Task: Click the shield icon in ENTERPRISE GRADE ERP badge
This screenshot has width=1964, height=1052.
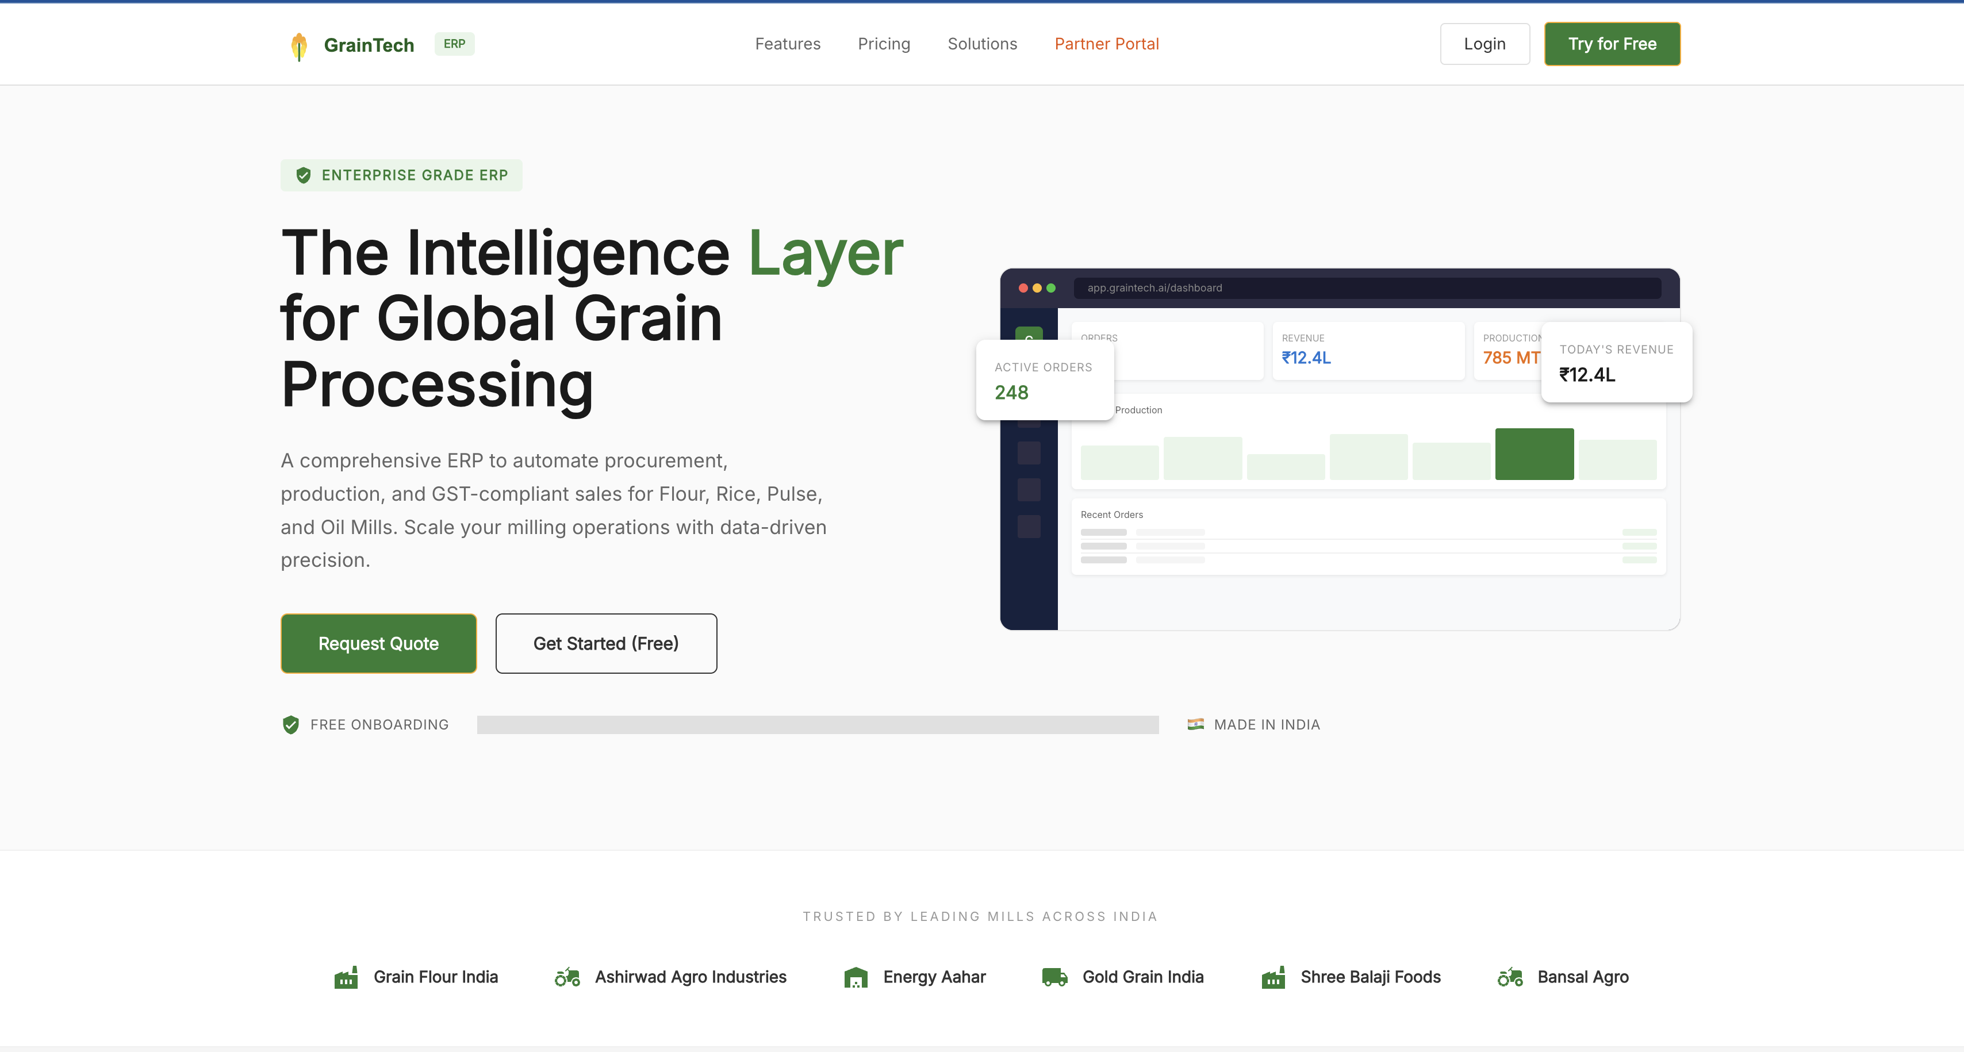Action: [x=305, y=175]
